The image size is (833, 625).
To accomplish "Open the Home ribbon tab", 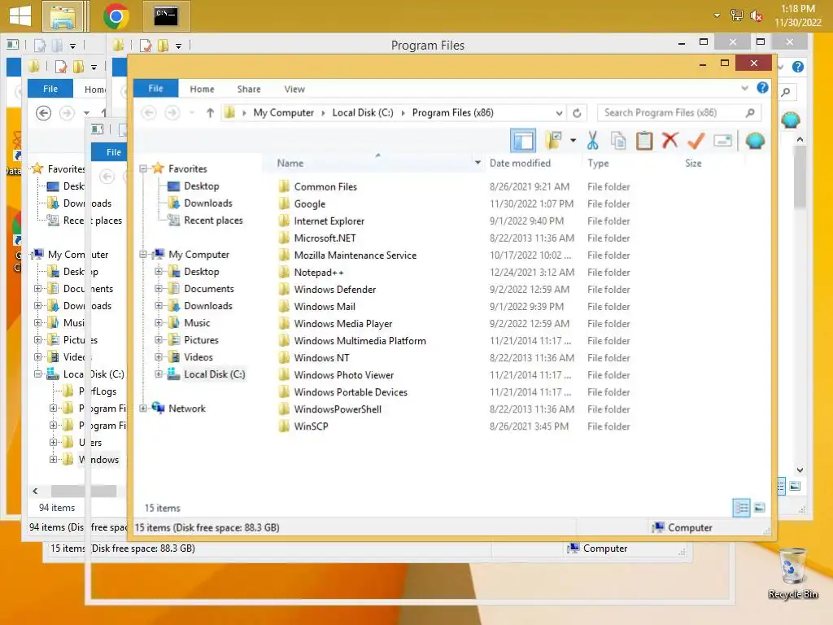I will 202,90.
